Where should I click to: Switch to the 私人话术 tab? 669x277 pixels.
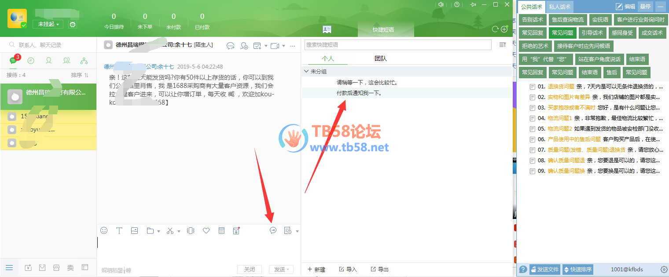(559, 7)
